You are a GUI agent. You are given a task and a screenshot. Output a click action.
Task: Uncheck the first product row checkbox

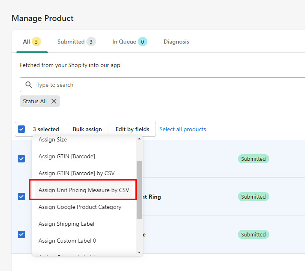click(21, 159)
